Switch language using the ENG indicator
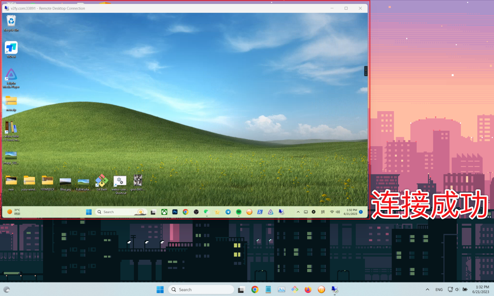Viewport: 494px width, 296px height. (439, 289)
